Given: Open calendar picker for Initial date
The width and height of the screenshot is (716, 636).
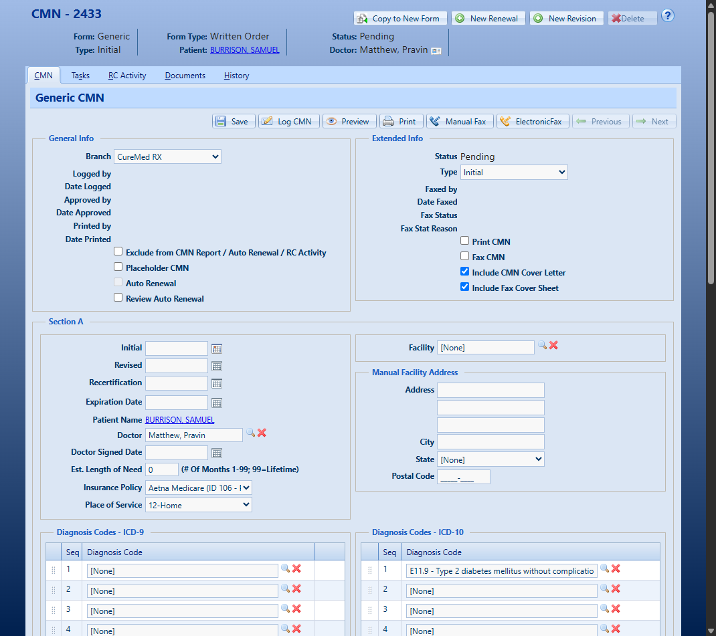Looking at the screenshot, I should [217, 348].
